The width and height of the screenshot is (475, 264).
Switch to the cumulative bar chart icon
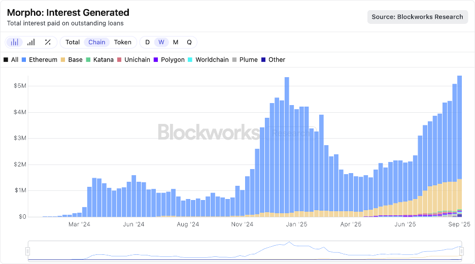pos(31,42)
